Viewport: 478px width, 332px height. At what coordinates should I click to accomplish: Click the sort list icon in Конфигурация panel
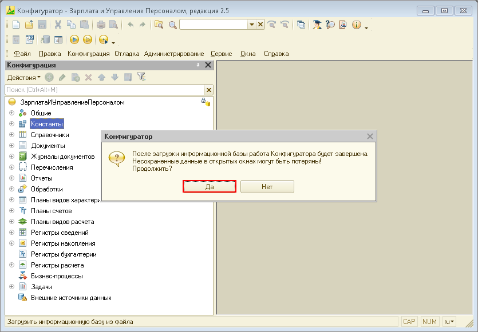[128, 77]
